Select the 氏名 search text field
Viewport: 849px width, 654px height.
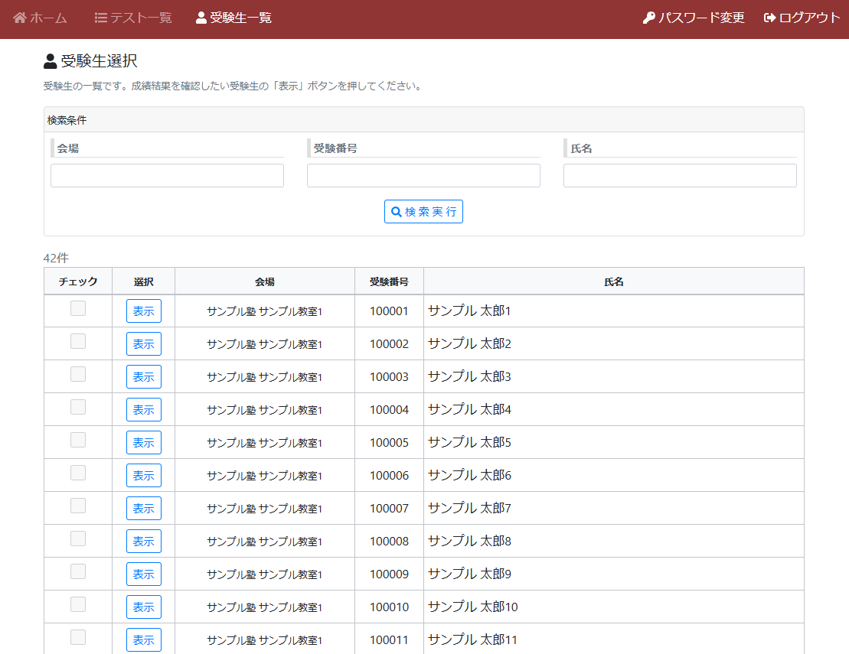(x=680, y=176)
